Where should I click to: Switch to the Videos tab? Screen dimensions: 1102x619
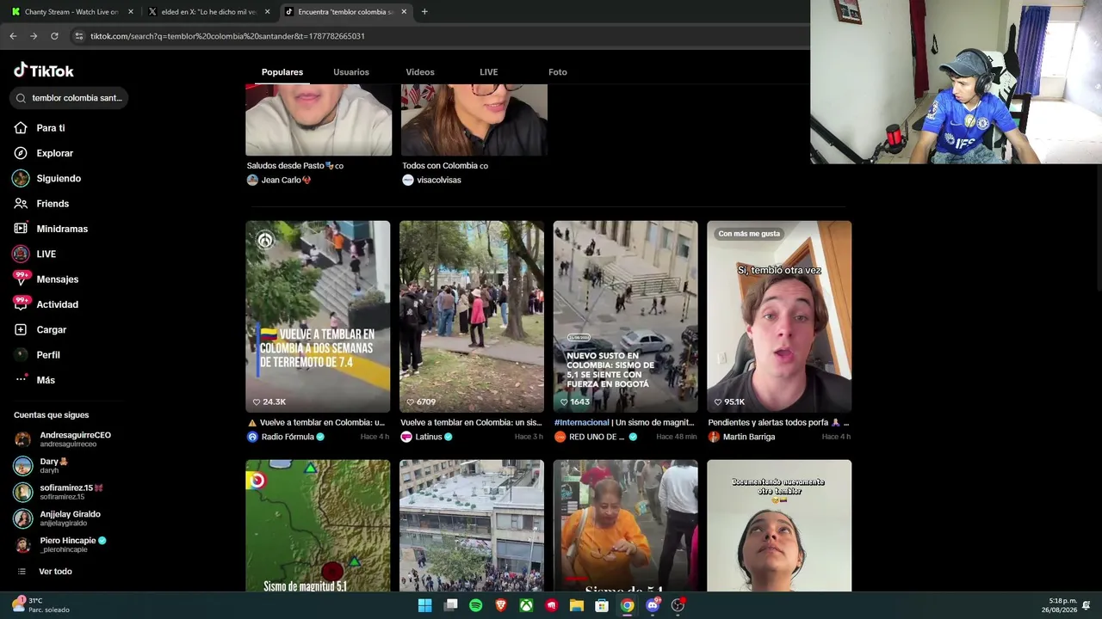(x=420, y=72)
